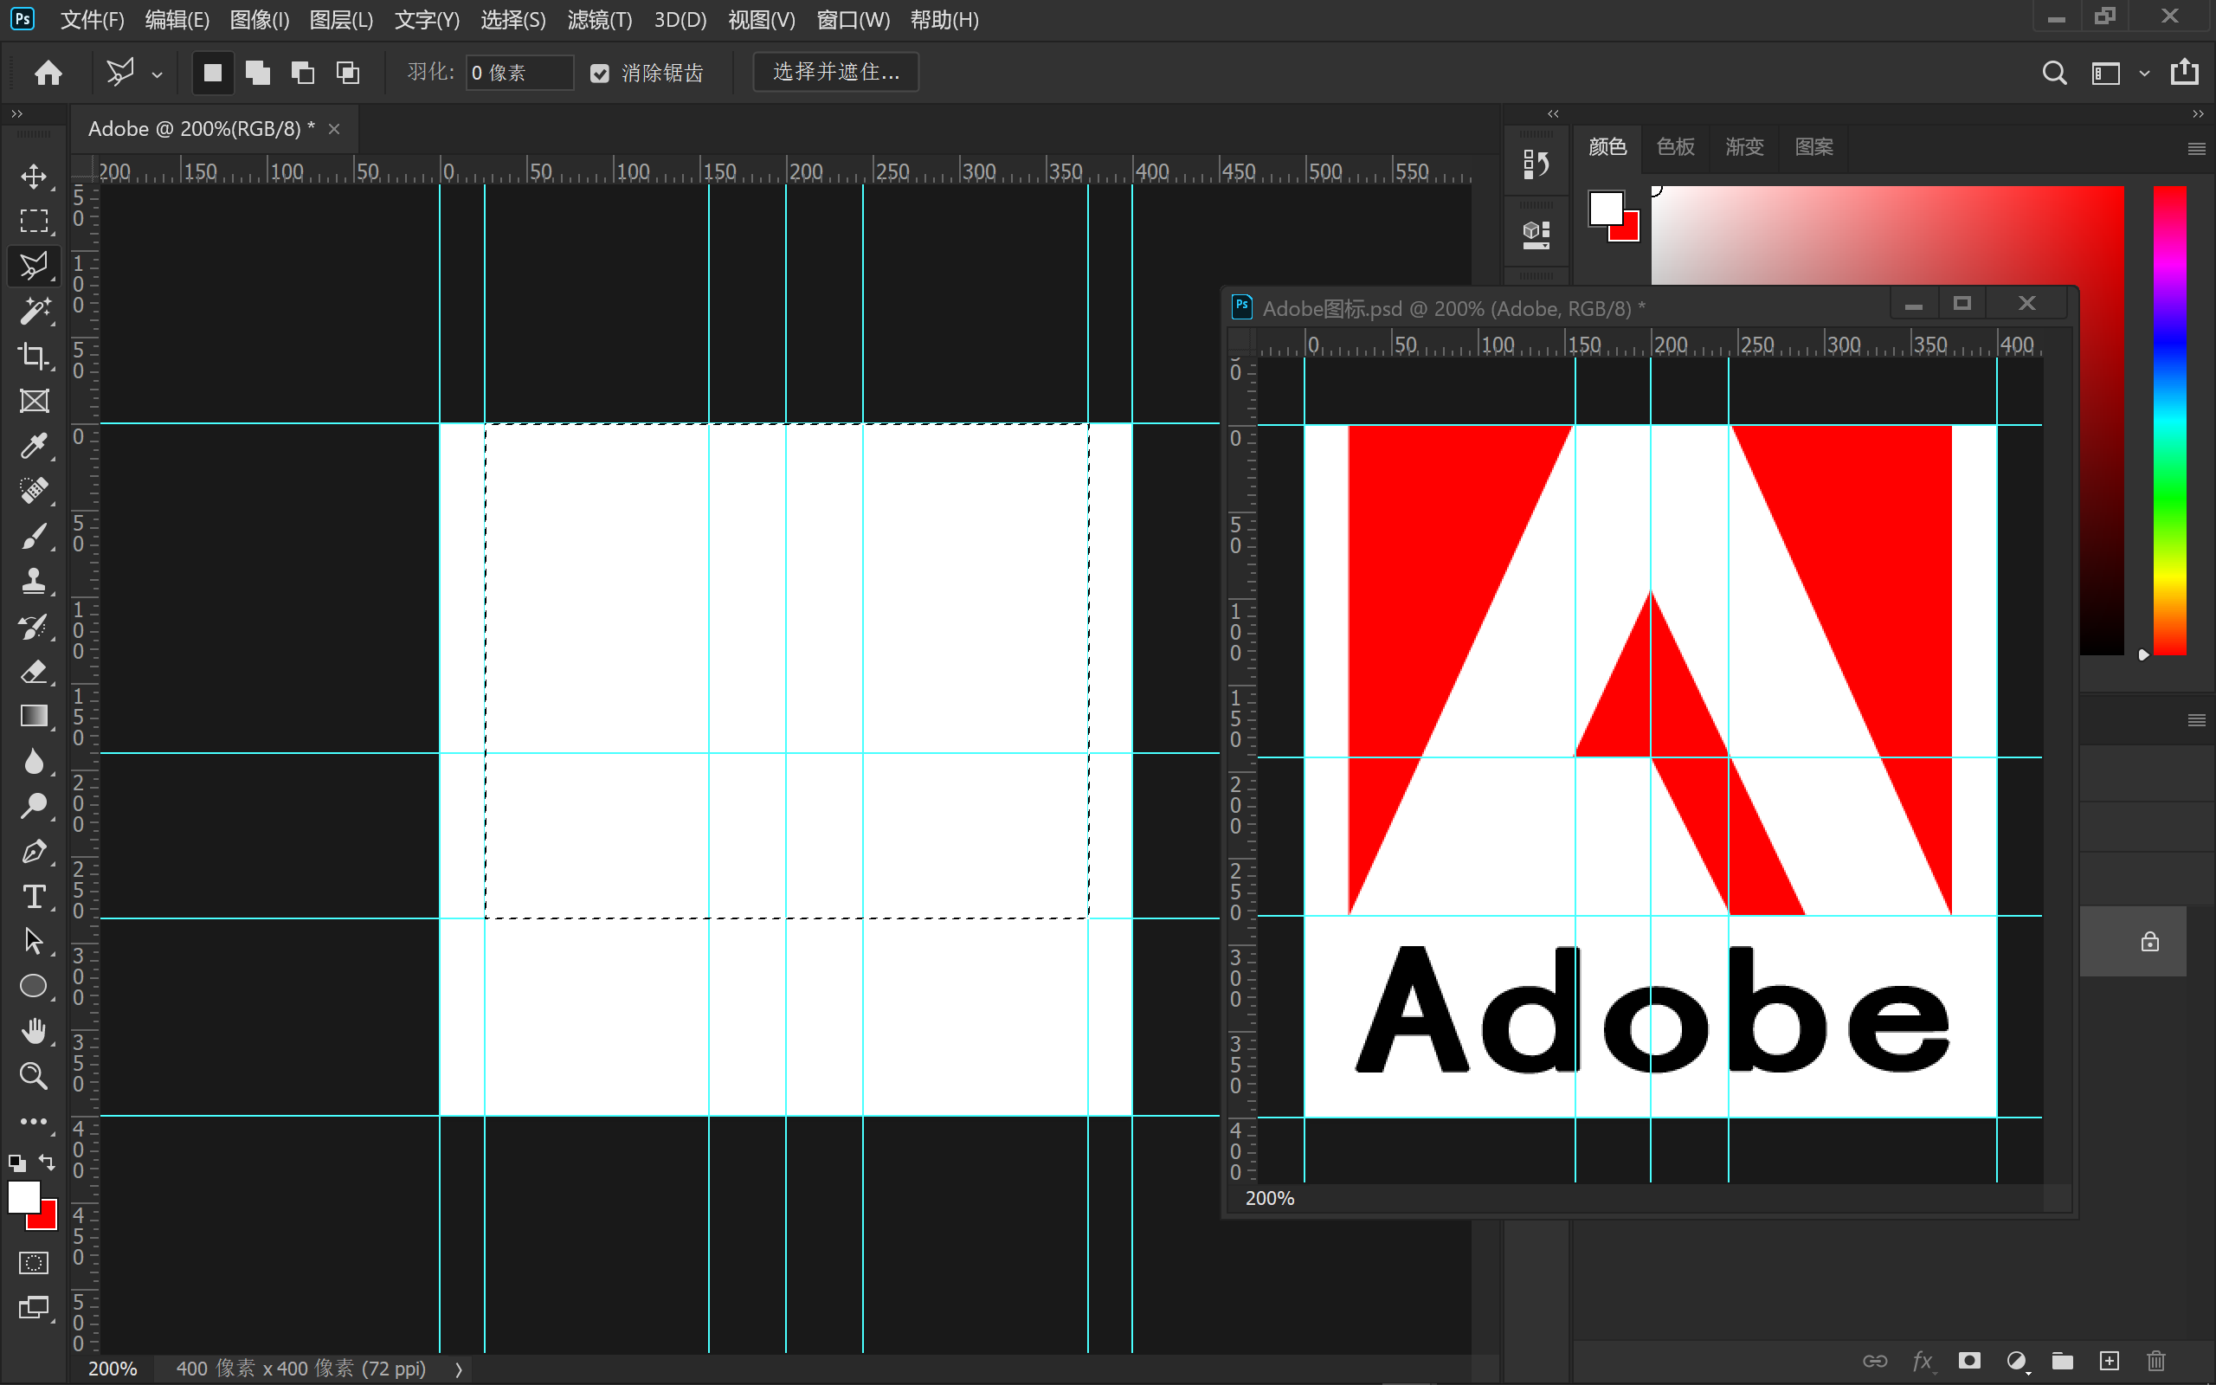Add a layer mask
This screenshot has height=1385, width=2216.
(x=1968, y=1361)
